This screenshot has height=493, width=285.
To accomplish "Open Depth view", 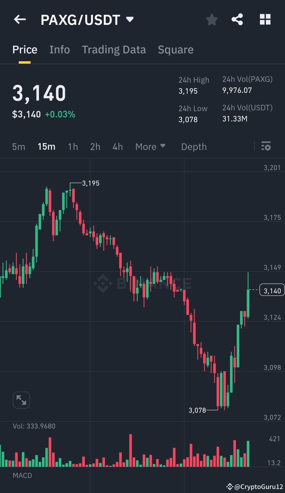I will [x=194, y=147].
